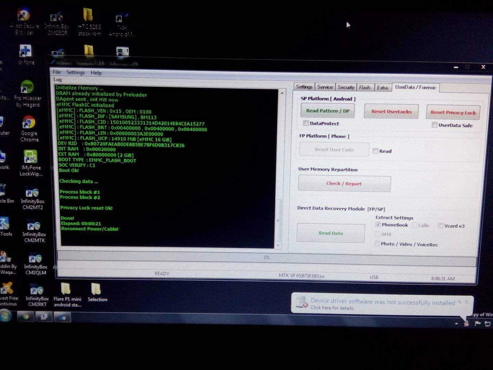Click here for details in driver notification
This screenshot has height=370, width=493.
point(332,308)
